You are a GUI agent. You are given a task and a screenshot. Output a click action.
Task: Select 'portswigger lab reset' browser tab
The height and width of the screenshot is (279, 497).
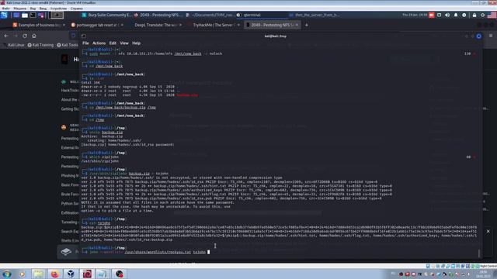[x=96, y=25]
